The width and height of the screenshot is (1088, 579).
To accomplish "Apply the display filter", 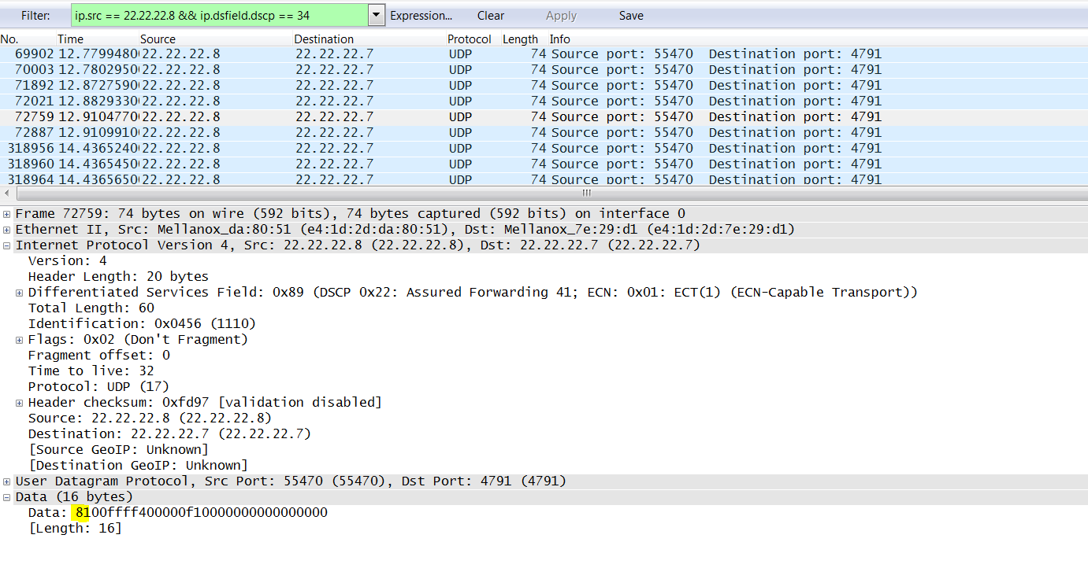I will (x=561, y=16).
